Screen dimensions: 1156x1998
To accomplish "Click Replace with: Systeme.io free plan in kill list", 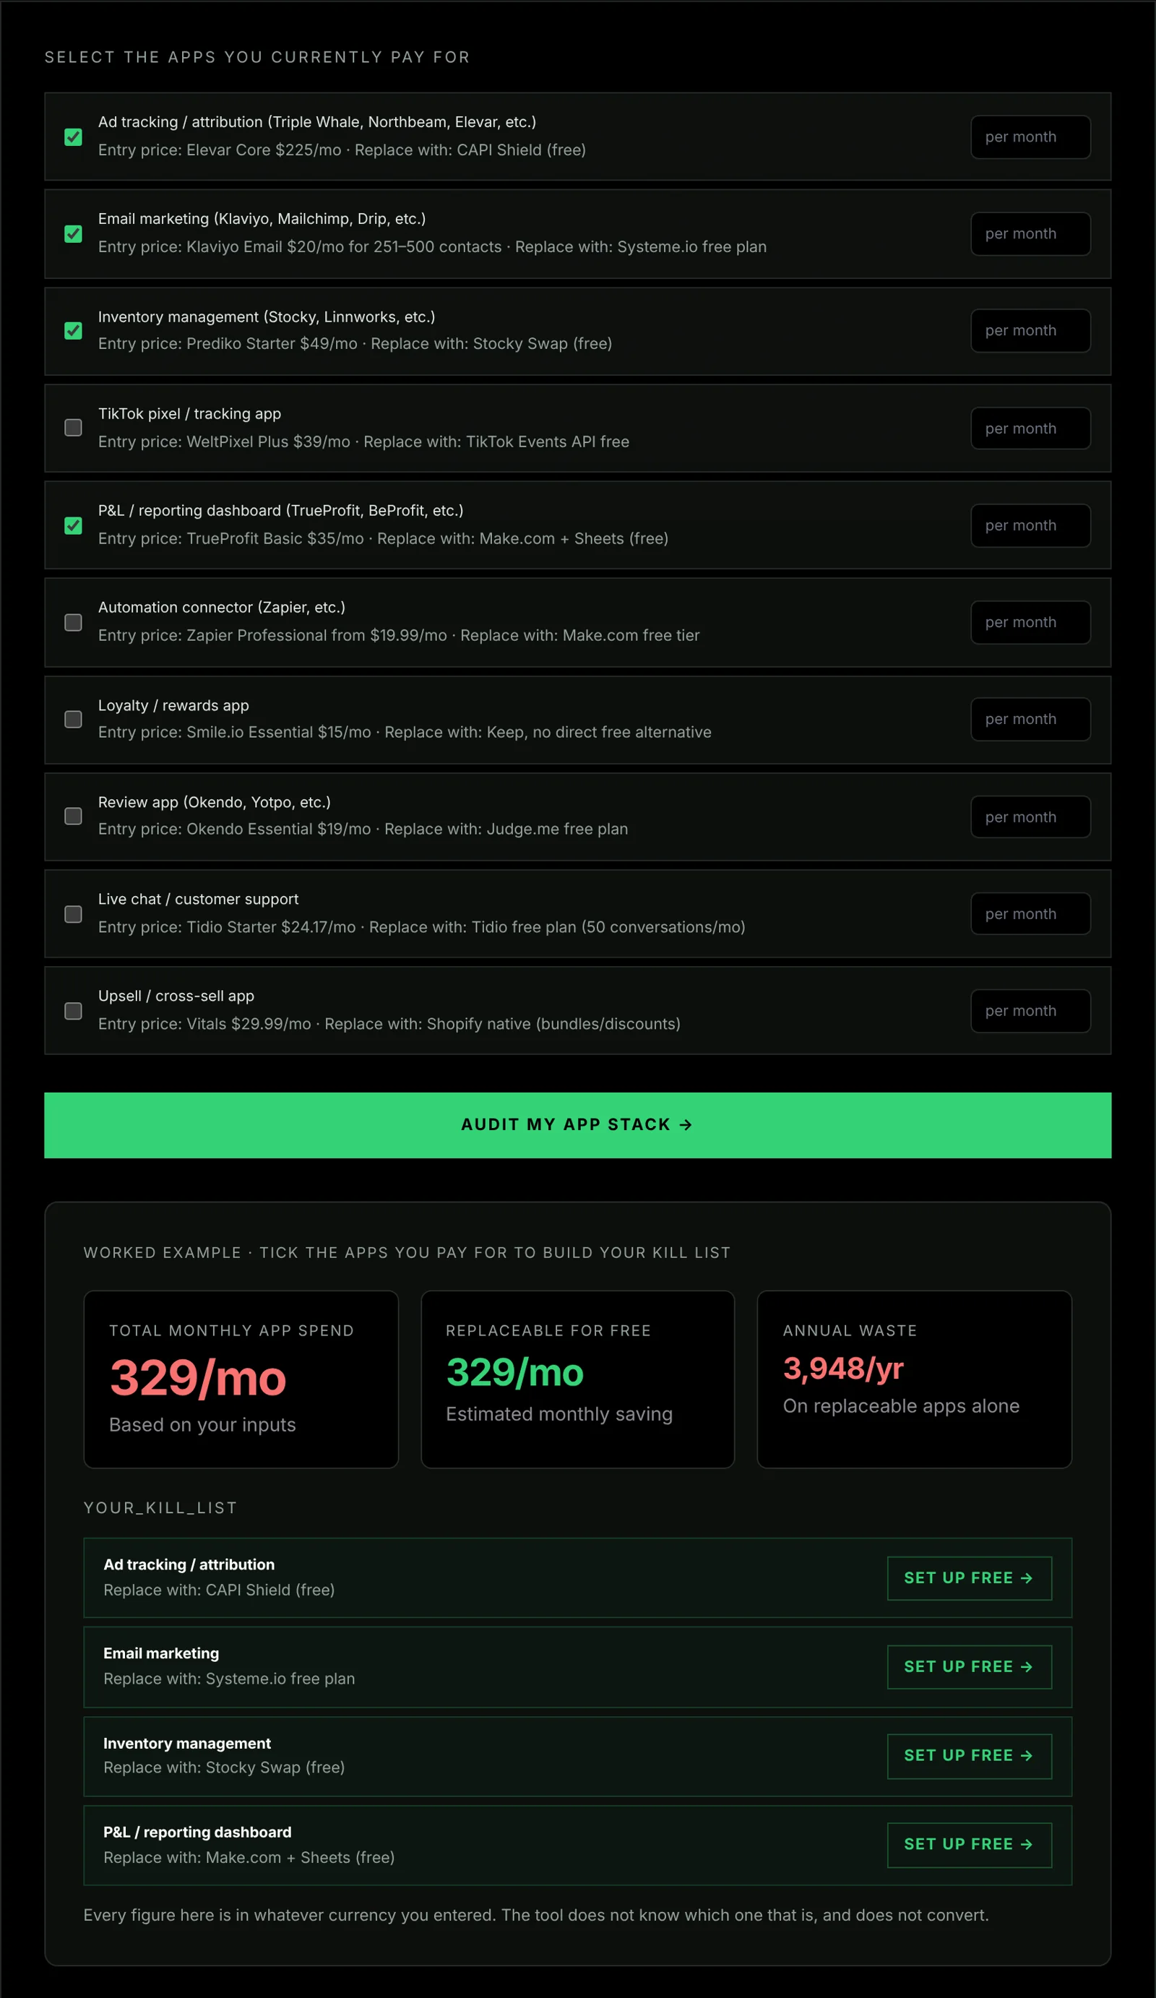I will pyautogui.click(x=229, y=1679).
